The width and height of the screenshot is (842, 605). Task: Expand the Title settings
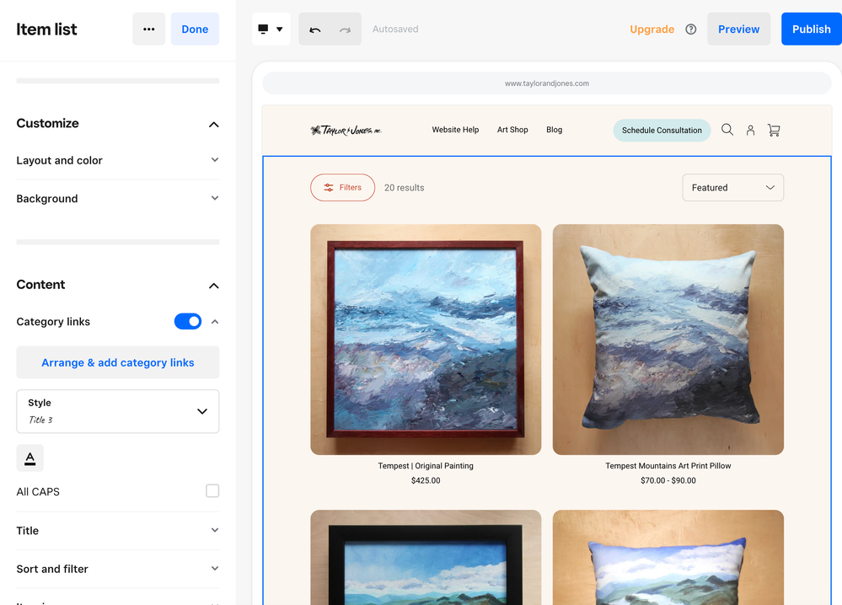pos(118,530)
